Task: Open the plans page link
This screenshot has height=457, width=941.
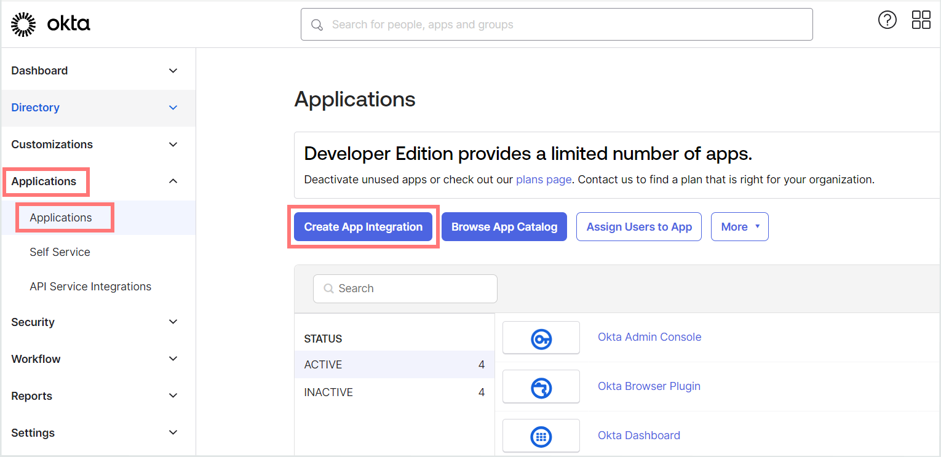Action: point(544,180)
